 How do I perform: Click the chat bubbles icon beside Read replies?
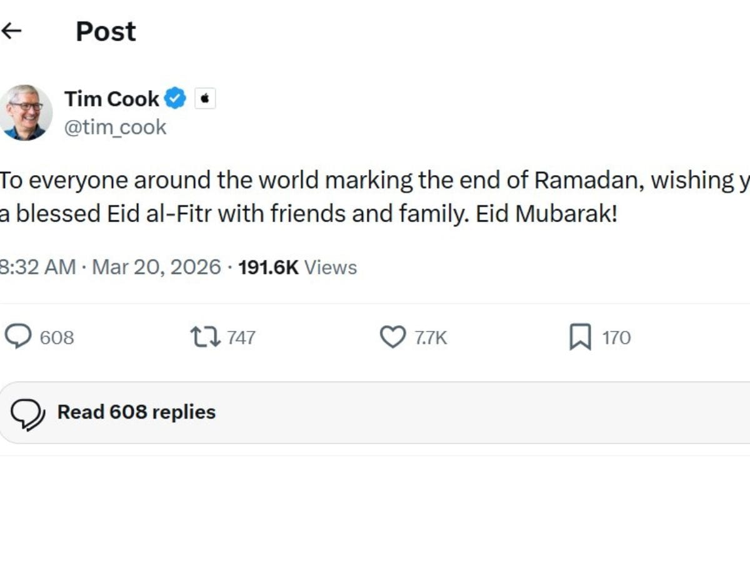point(28,413)
